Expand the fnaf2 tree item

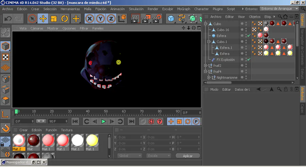click(x=206, y=66)
